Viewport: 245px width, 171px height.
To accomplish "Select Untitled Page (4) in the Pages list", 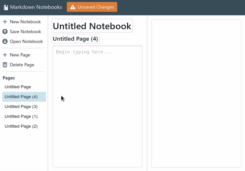I will tap(24, 97).
